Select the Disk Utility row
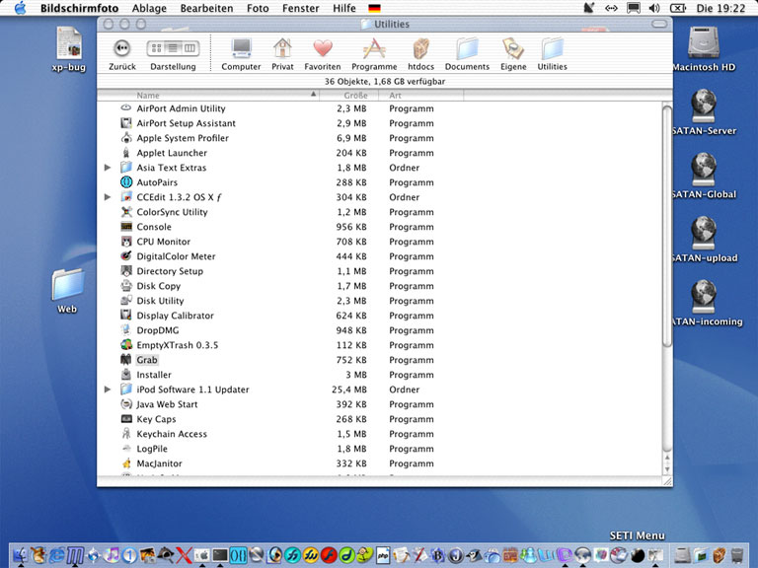This screenshot has height=568, width=758. pyautogui.click(x=379, y=301)
